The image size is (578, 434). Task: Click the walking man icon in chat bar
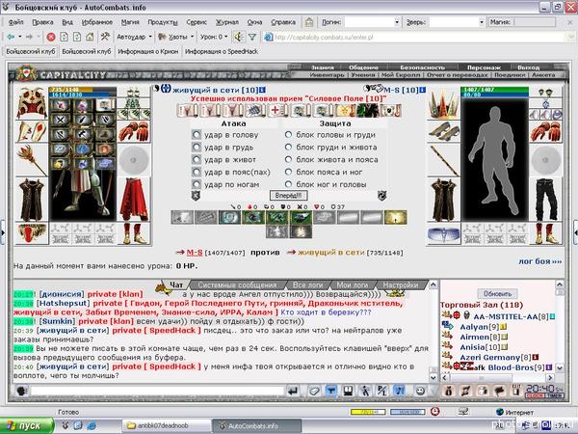[x=366, y=391]
